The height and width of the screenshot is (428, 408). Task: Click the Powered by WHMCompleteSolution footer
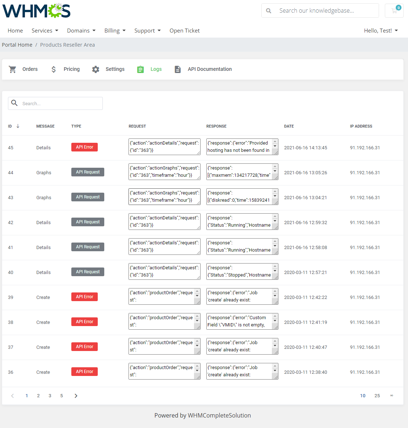pyautogui.click(x=202, y=415)
